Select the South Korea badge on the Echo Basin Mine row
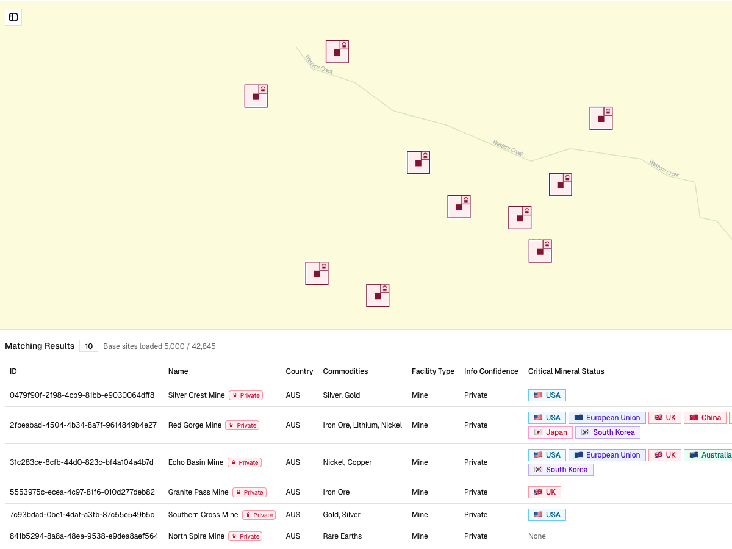This screenshot has height=549, width=732. (561, 469)
